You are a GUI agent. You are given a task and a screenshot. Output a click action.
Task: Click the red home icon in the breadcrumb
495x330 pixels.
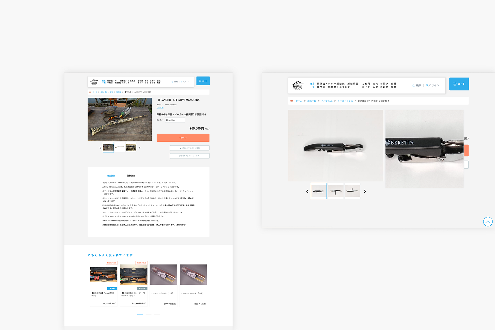pyautogui.click(x=292, y=101)
